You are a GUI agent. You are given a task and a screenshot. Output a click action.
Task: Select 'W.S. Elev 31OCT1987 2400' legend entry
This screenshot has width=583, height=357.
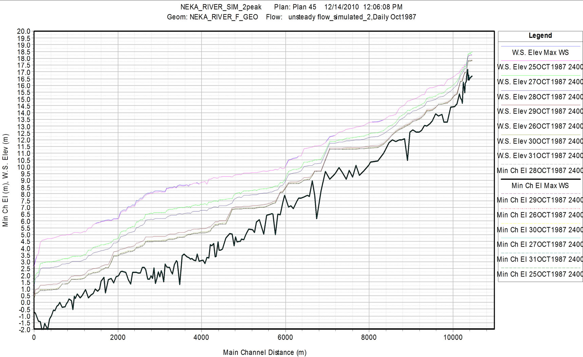(540, 156)
